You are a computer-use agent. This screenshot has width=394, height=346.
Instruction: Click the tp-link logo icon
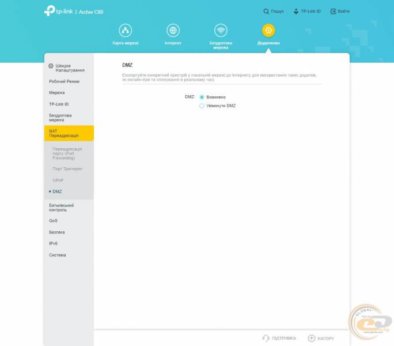(50, 10)
